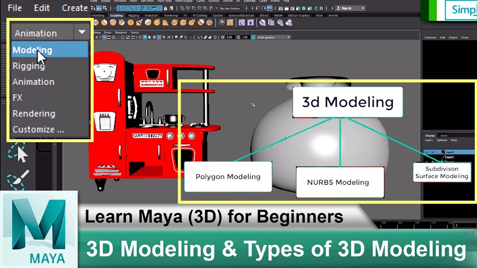Open the Sign in account dropdown arrow
477x268 pixels.
pos(363,8)
